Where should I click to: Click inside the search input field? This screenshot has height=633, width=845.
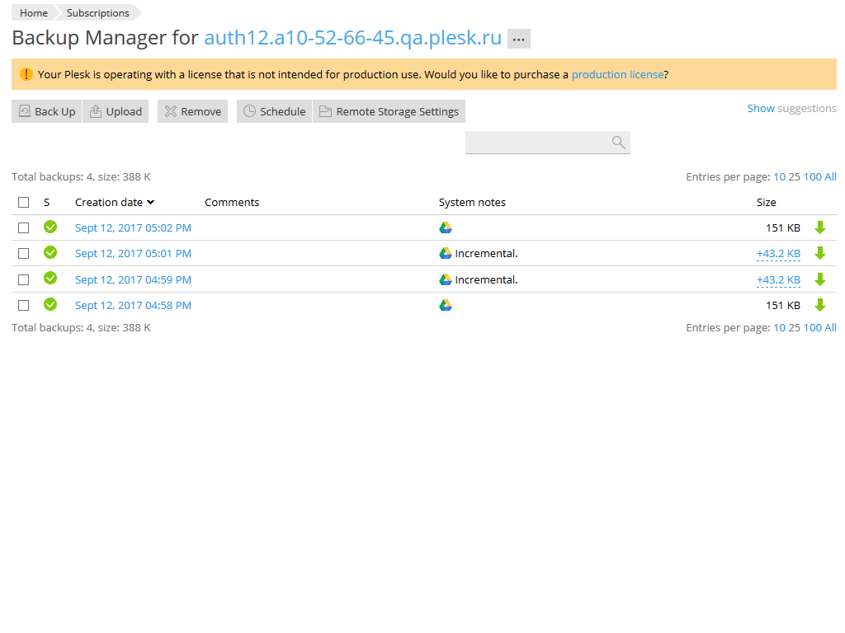click(536, 142)
